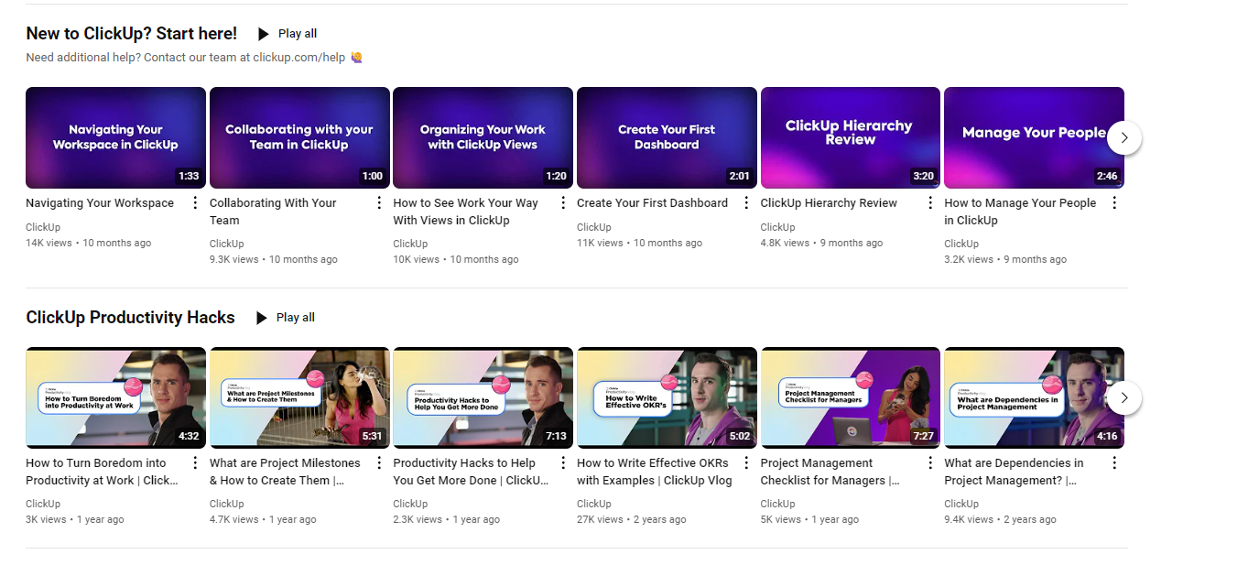Open options menu for Create Your First Dashboard
1248x565 pixels.
click(746, 203)
